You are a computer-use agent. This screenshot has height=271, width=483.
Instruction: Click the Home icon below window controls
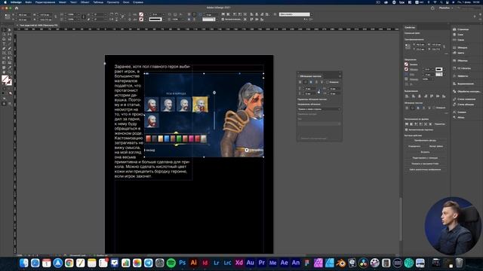17,8
